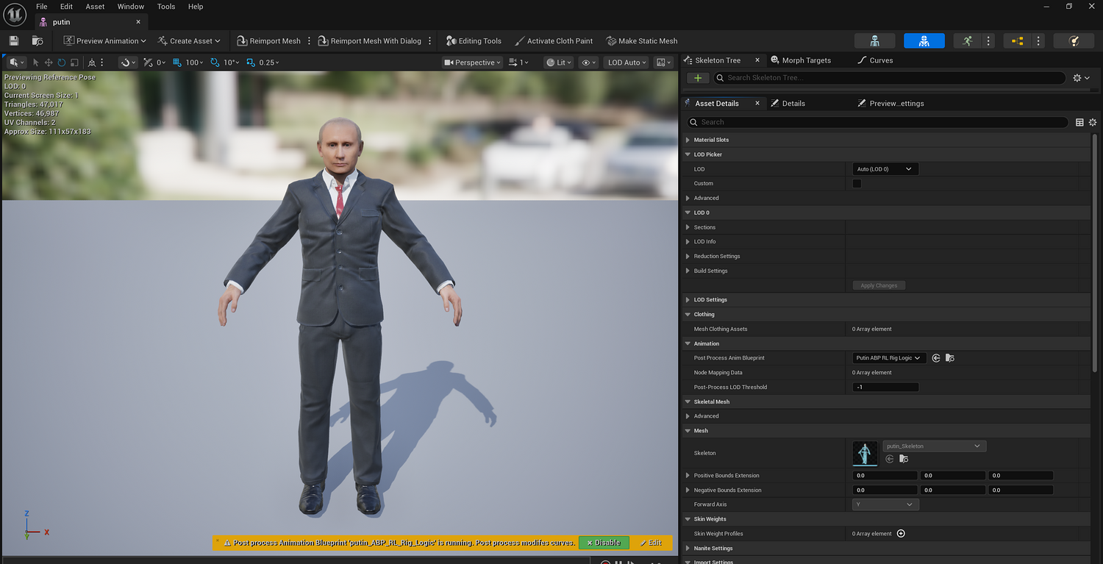Image resolution: width=1103 pixels, height=564 pixels.
Task: Open the LOD Auto dropdown
Action: 627,63
